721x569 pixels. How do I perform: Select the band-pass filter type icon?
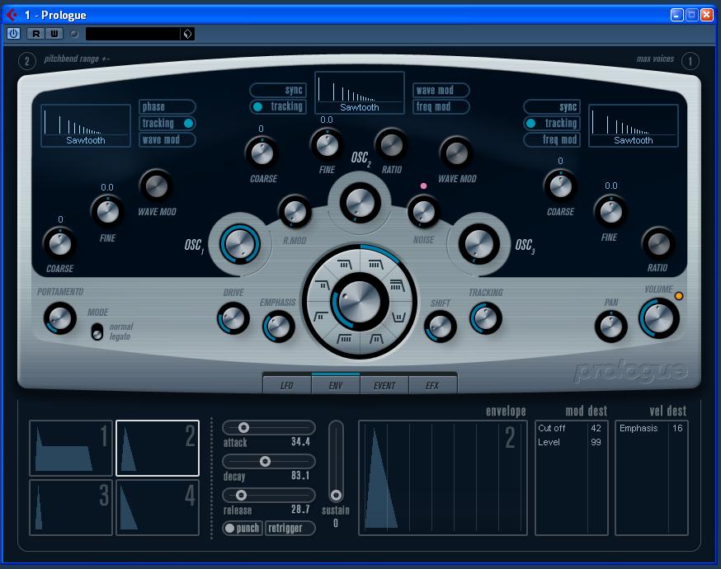click(x=376, y=339)
